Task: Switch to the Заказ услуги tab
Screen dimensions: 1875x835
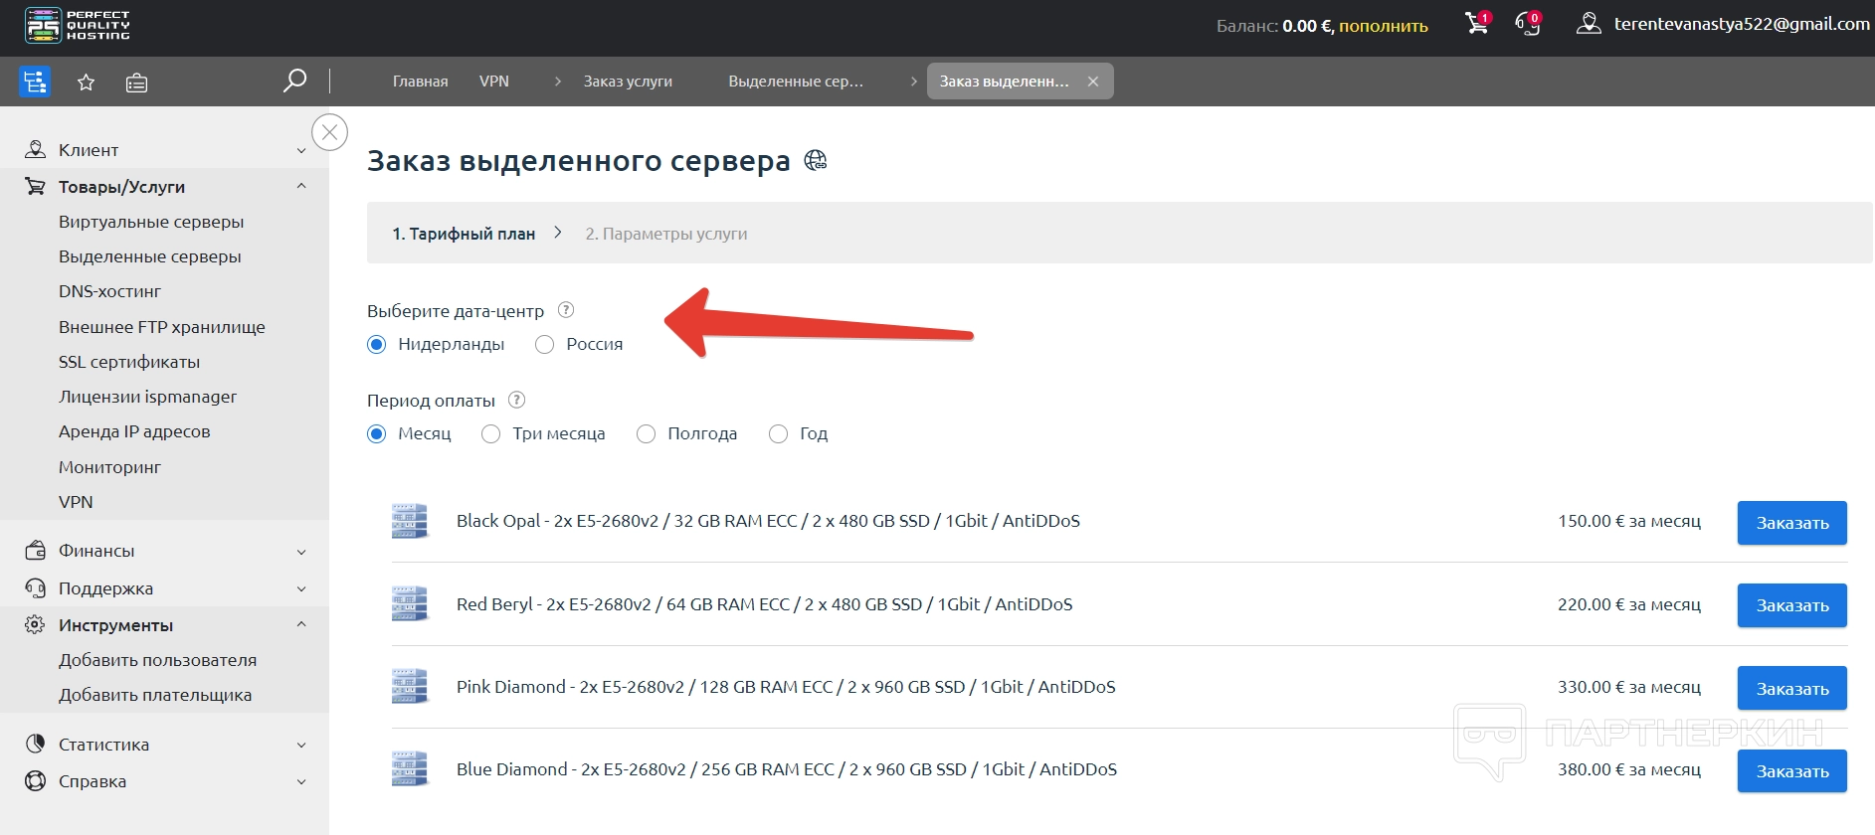Action: (x=628, y=82)
